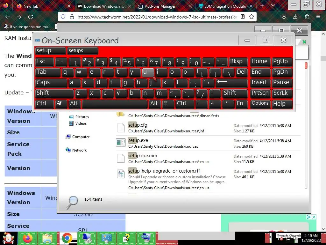Open the Santa Start button
The image size is (326, 245).
coord(8,238)
